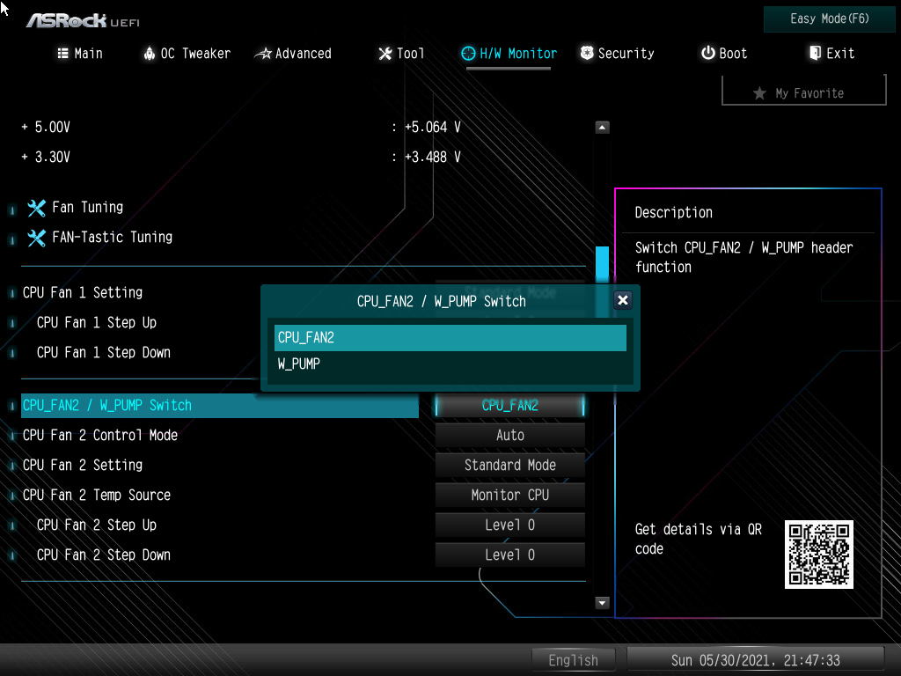This screenshot has width=901, height=676.
Task: Close the CPU_FAN2 / W_PUMP Switch popup
Action: pyautogui.click(x=622, y=300)
